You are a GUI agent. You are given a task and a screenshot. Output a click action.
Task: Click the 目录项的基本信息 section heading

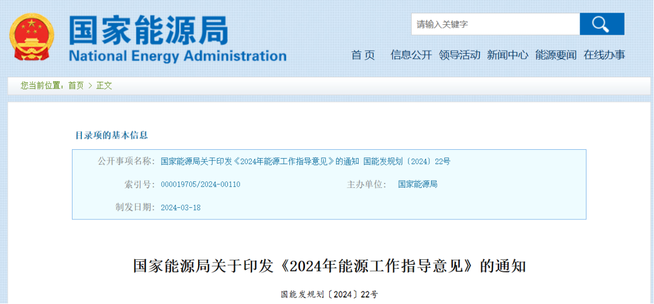pyautogui.click(x=111, y=135)
